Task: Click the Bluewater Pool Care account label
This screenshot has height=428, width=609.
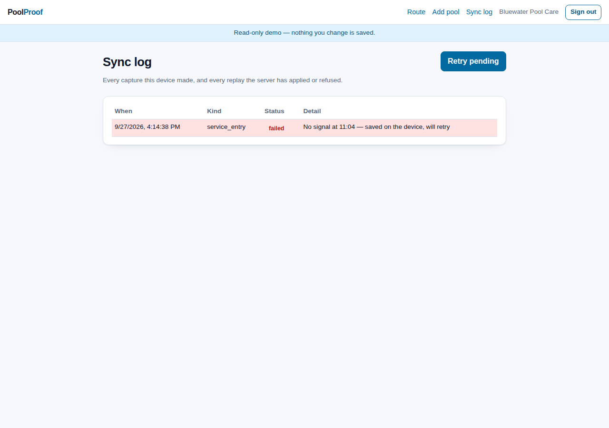Action: (529, 12)
